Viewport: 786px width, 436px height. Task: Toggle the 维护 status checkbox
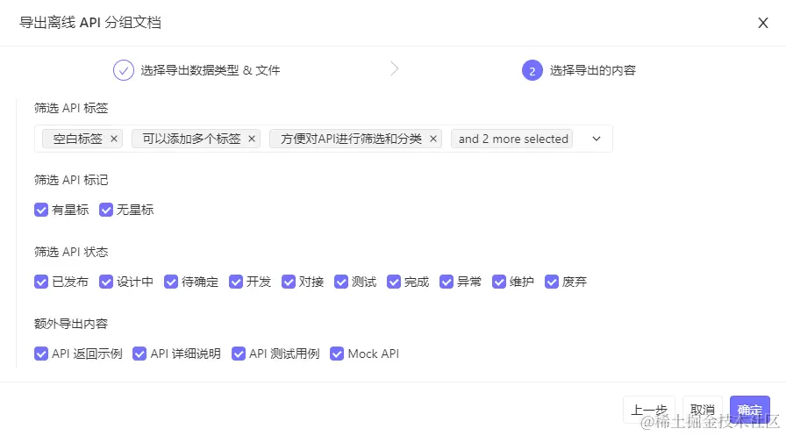pyautogui.click(x=499, y=282)
